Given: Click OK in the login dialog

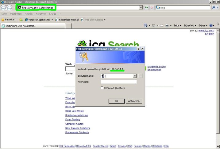Looking at the screenshot, I should click(117, 101).
